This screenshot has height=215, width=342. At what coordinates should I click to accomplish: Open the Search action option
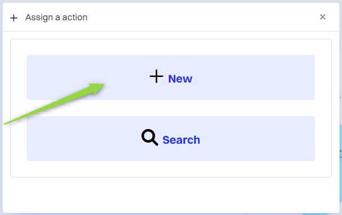coord(170,139)
